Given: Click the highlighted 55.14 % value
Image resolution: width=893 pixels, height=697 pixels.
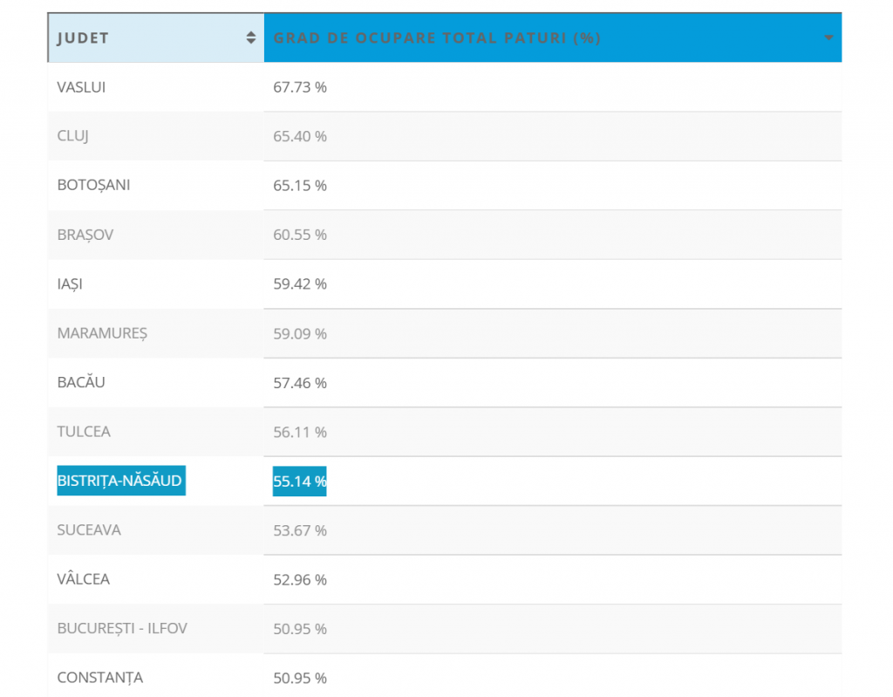Looking at the screenshot, I should coord(299,481).
